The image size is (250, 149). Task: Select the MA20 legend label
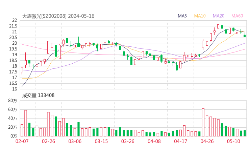(x=219, y=16)
